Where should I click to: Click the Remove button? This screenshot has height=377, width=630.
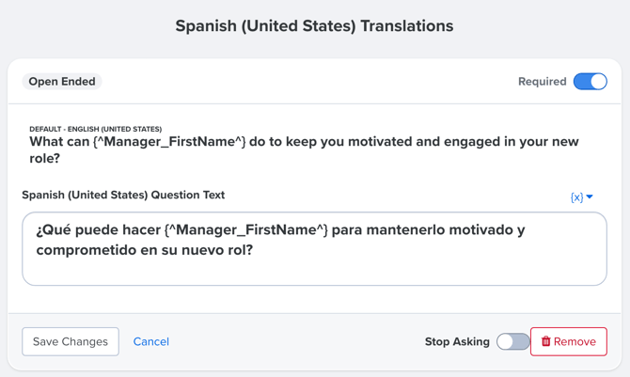(569, 341)
